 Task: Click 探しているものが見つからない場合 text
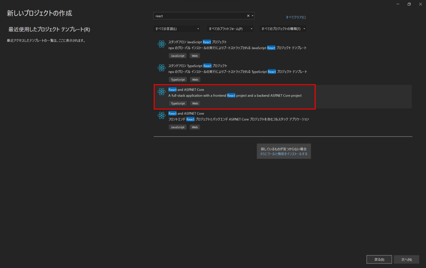coord(284,149)
